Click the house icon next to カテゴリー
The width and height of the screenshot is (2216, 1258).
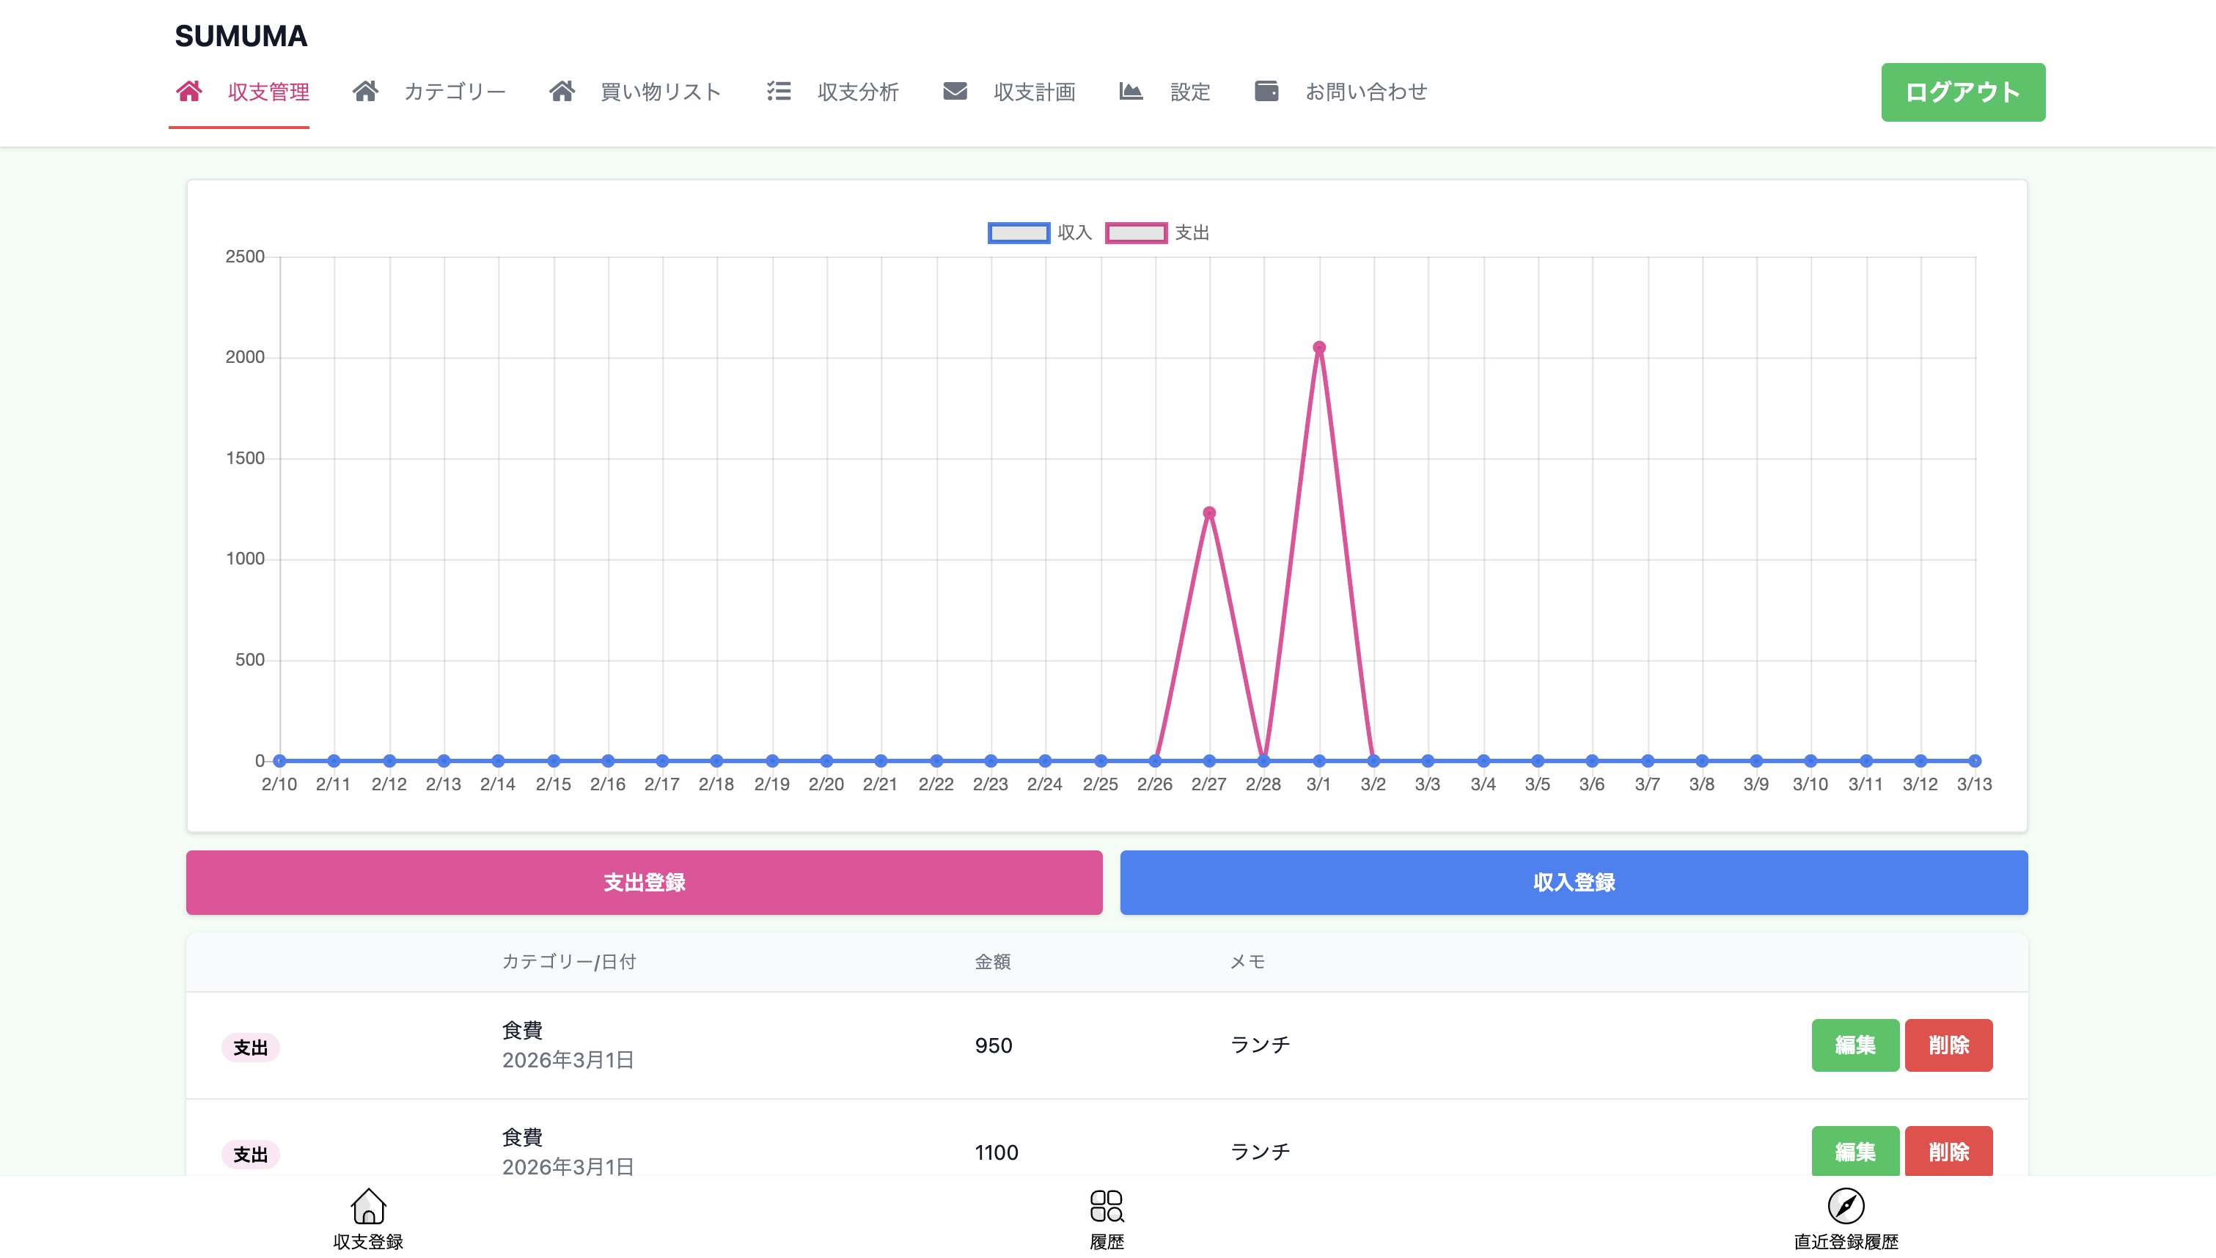click(364, 91)
